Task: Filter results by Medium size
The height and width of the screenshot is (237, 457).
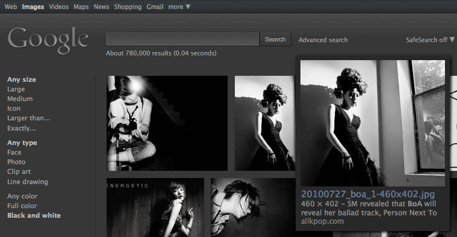Action: pos(20,99)
